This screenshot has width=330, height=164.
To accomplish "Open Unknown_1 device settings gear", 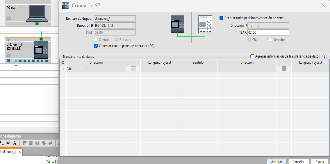I will pyautogui.click(x=8, y=55).
